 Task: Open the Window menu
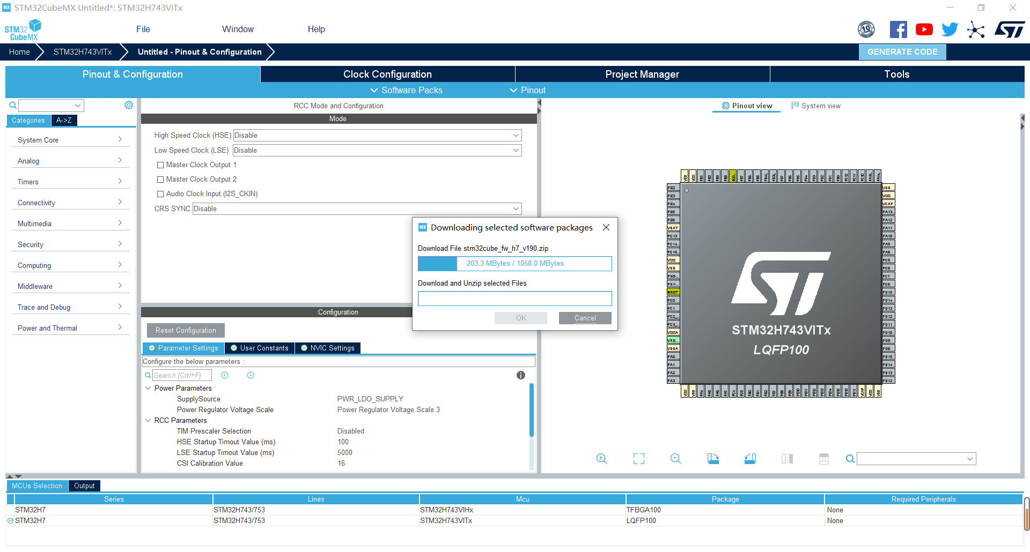coord(238,29)
